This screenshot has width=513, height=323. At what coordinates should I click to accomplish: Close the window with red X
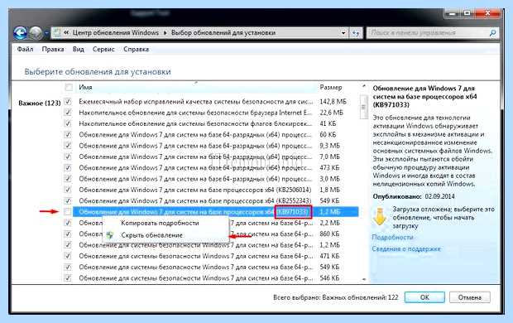(487, 14)
